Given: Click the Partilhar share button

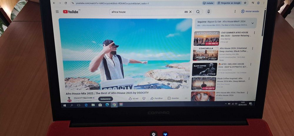Looking at the screenshot, I should click(157, 98).
